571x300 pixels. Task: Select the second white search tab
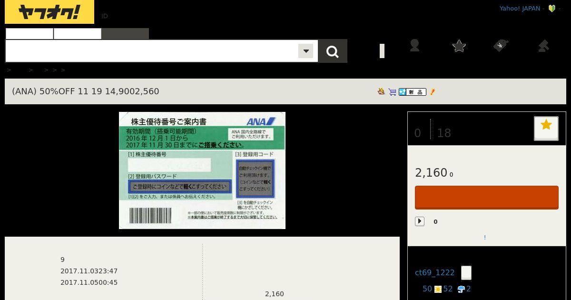pos(78,34)
